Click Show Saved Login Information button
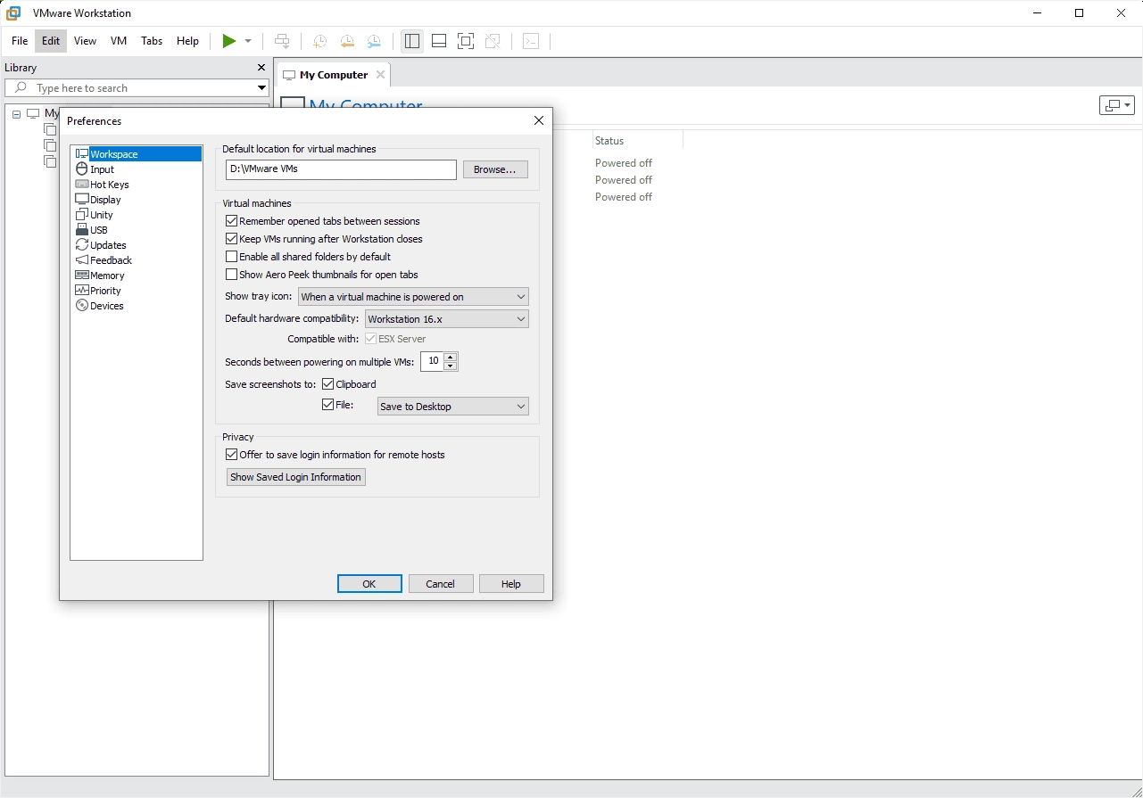Image resolution: width=1143 pixels, height=798 pixels. click(x=296, y=477)
